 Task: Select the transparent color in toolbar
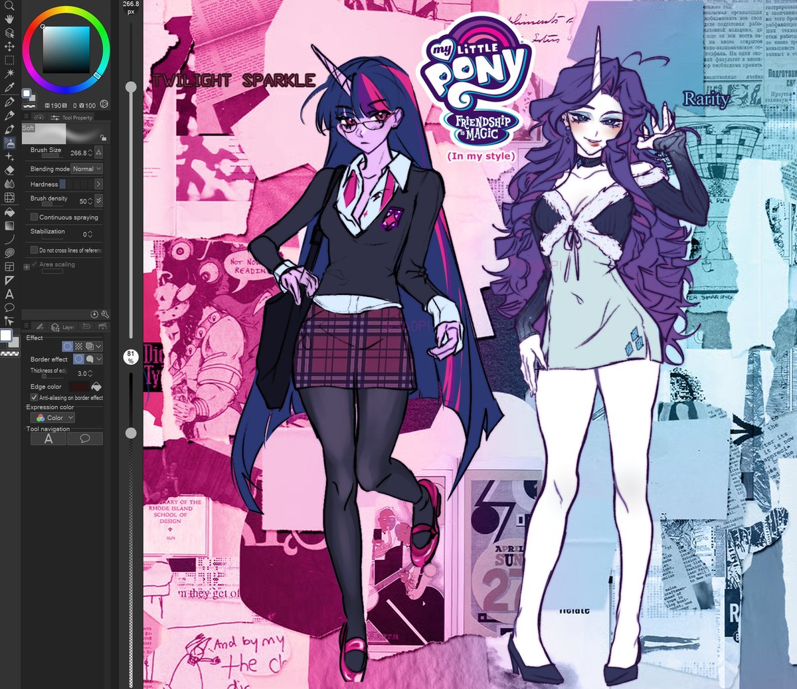pos(9,353)
